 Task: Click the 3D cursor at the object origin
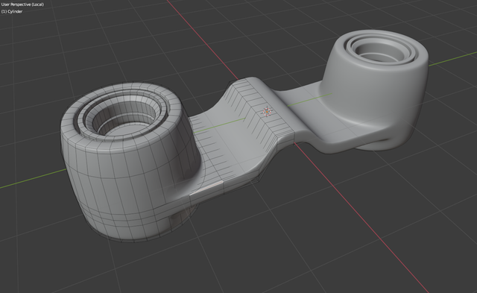(x=267, y=112)
